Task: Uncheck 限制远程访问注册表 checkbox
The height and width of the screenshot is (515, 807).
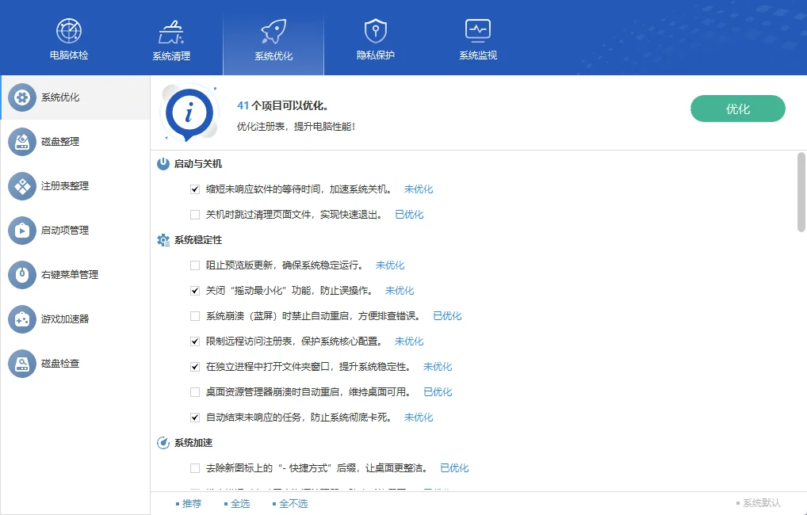Action: point(194,341)
